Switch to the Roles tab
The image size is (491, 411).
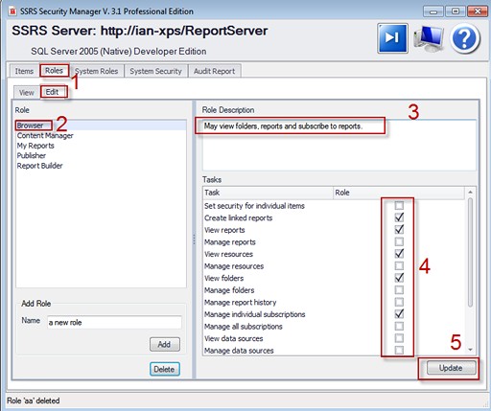[x=54, y=71]
